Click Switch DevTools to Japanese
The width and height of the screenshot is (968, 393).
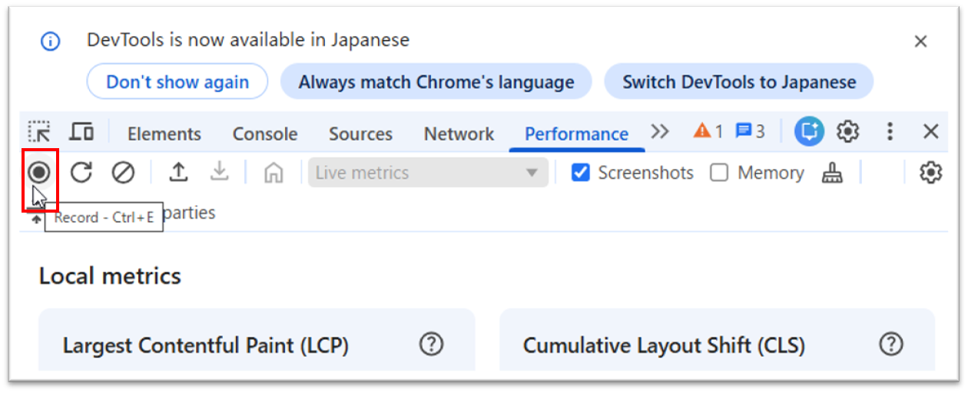[739, 81]
